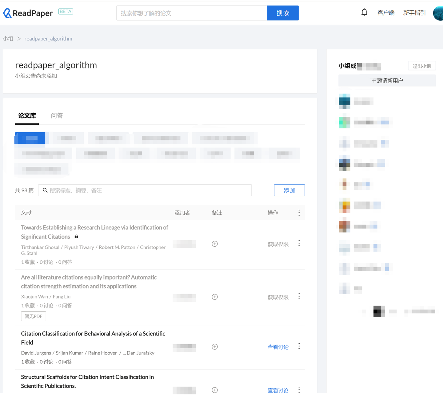The image size is (443, 395).
Task: Open 查看讨论 for Citation Classification paper
Action: coord(278,347)
